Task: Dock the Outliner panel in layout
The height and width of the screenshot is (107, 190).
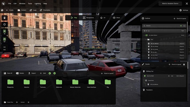Action: click(180, 18)
